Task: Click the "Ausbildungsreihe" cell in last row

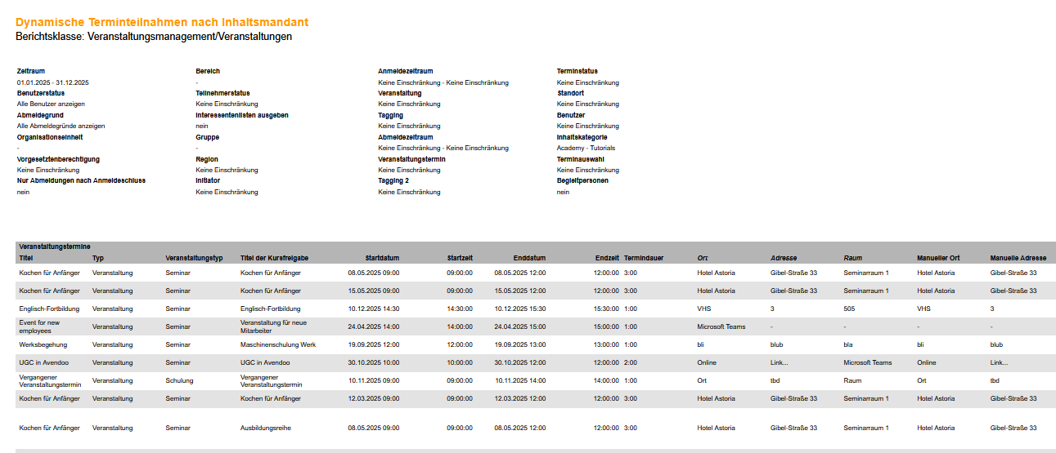Action: point(265,428)
